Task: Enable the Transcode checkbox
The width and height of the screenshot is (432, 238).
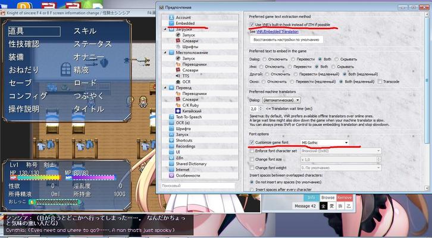Action: pyautogui.click(x=380, y=82)
